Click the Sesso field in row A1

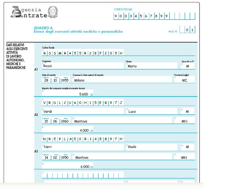pos(188,66)
